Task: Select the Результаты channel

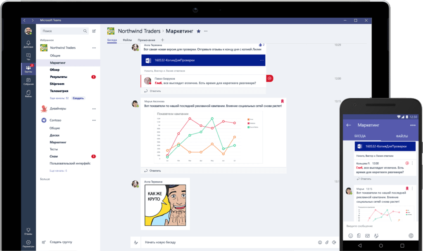Action: tap(59, 77)
